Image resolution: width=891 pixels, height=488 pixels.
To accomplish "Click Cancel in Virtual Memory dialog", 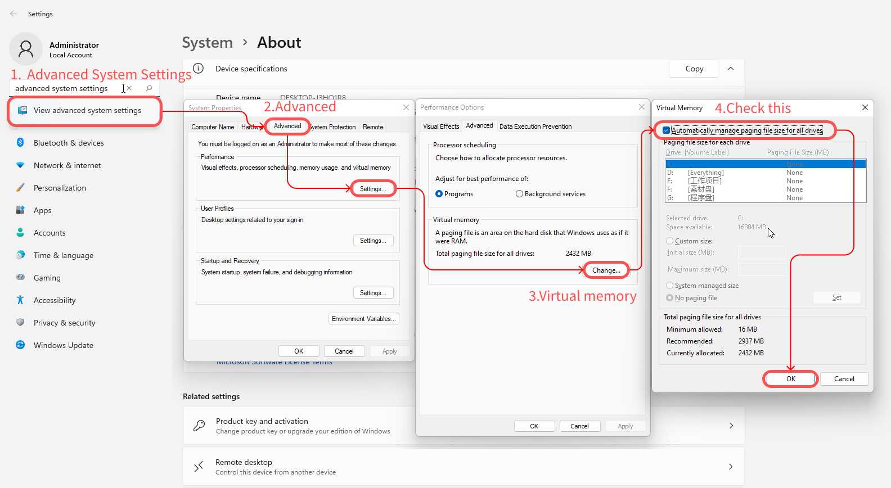I will (x=844, y=379).
